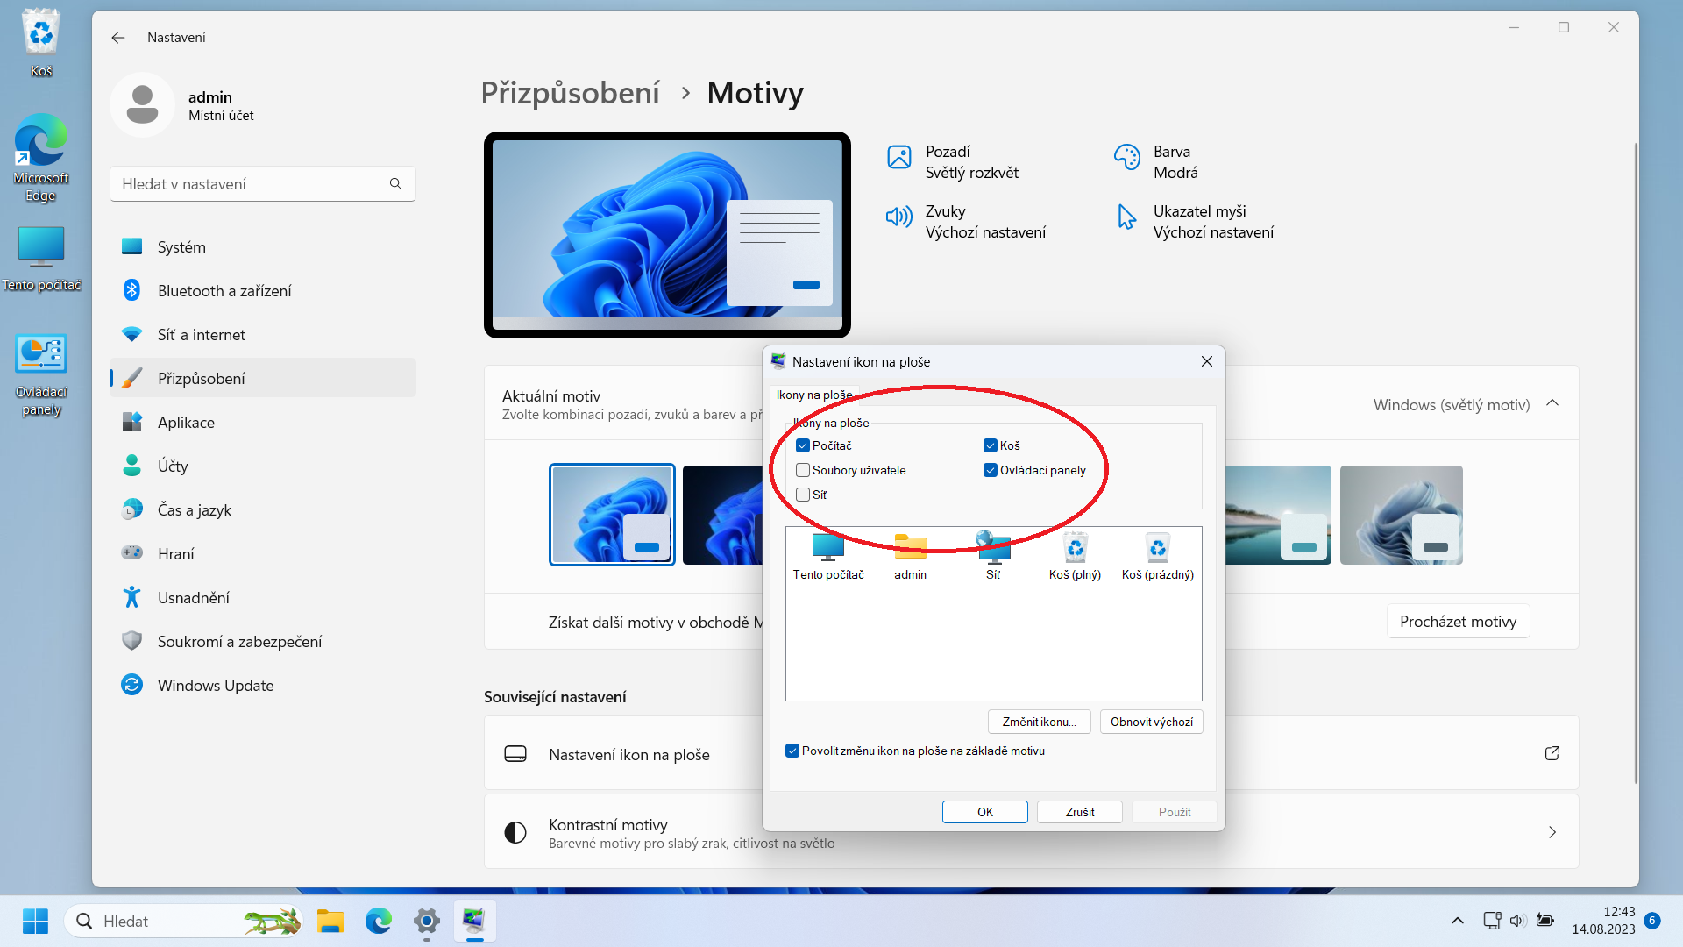1683x947 pixels.
Task: Open File Explorer from taskbar
Action: [x=330, y=921]
